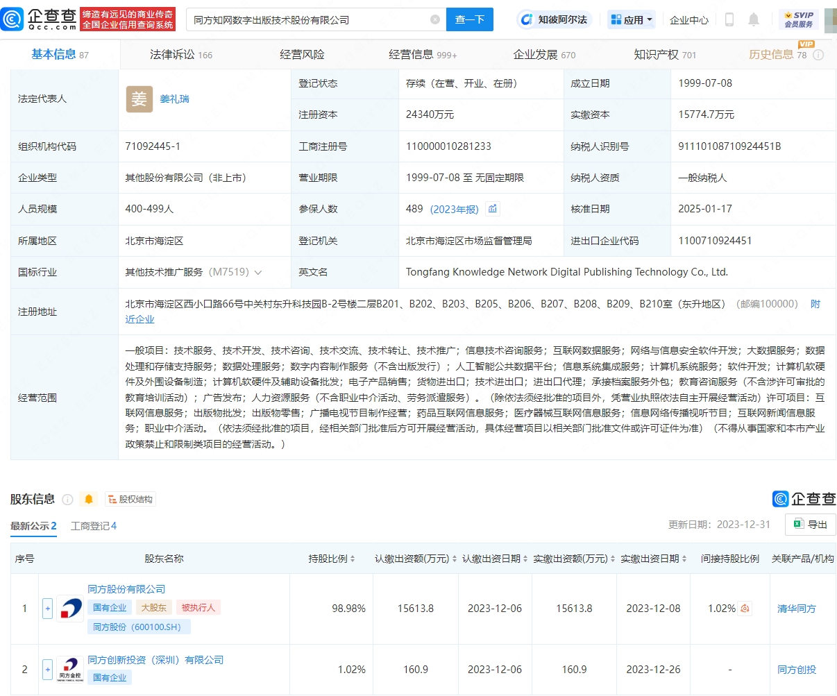Click the 企查查 logo in the header
This screenshot has height=696, width=837.
(39, 19)
